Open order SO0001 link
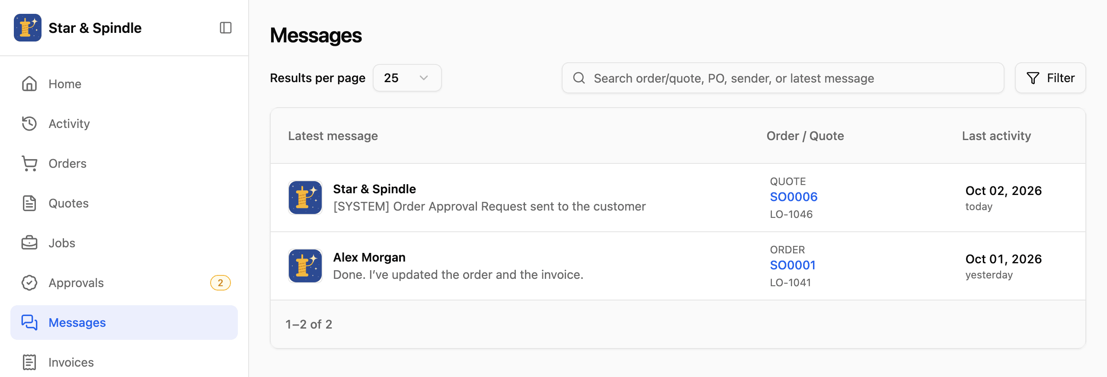Viewport: 1107px width, 377px height. [x=793, y=265]
